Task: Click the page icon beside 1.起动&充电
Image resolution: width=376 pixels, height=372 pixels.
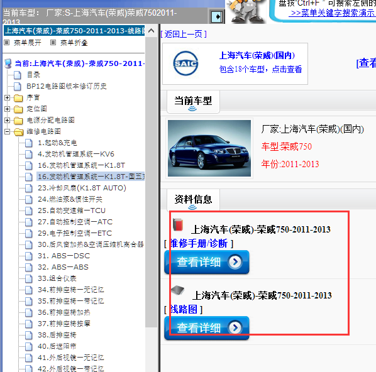Action: coord(29,143)
